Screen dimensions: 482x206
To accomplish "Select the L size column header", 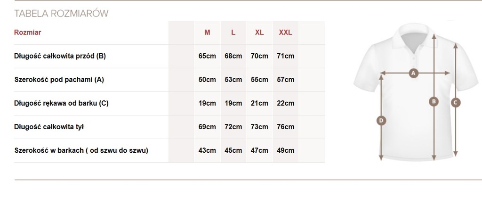I will tap(233, 33).
